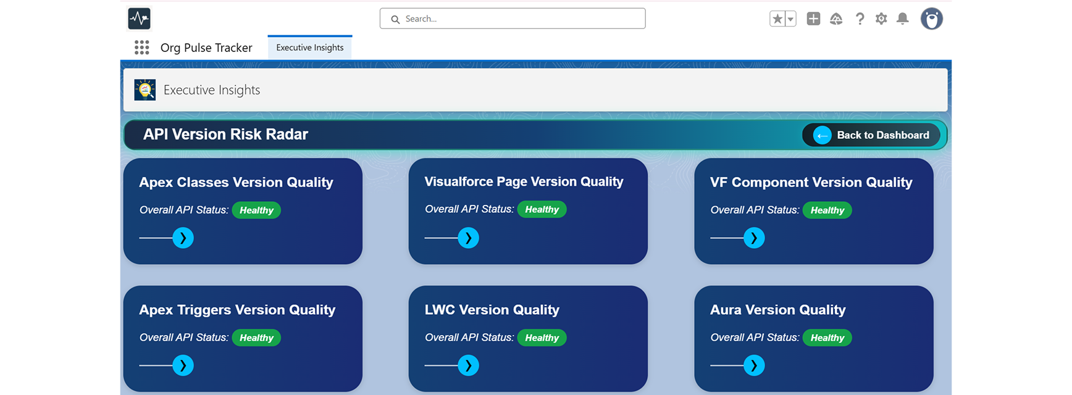Screen dimensions: 1072x395
Task: Open Apex Triggers Version Quality arrow
Action: point(183,365)
